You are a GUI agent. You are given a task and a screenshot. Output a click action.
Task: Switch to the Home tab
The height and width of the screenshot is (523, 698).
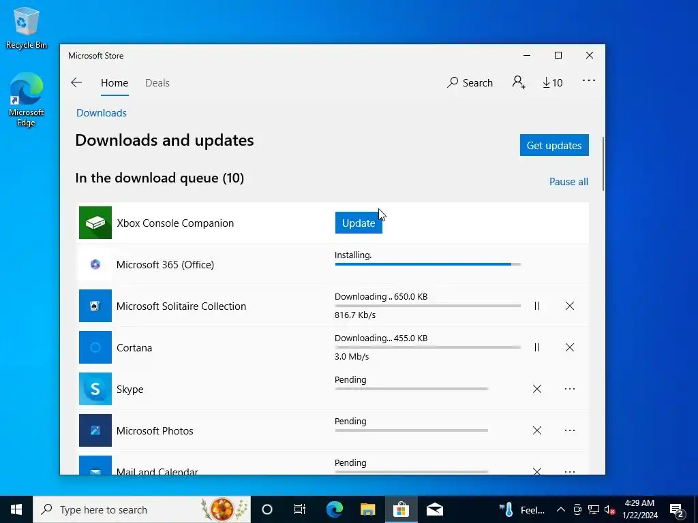pos(115,82)
